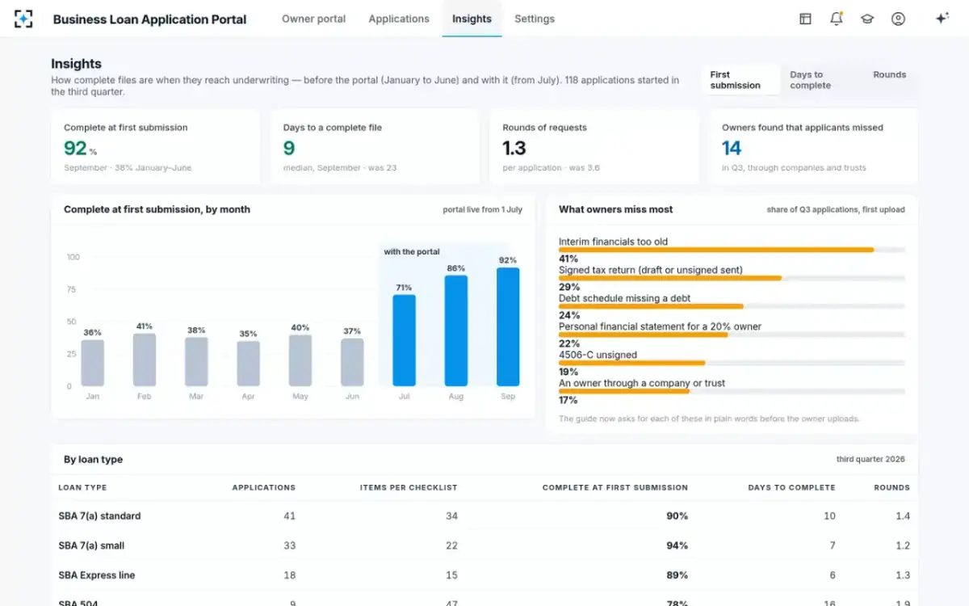Click the Interim financials too old bar
Image resolution: width=969 pixels, height=606 pixels.
[x=732, y=250]
